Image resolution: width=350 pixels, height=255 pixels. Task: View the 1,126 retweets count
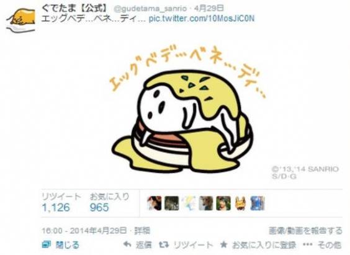[x=56, y=207]
